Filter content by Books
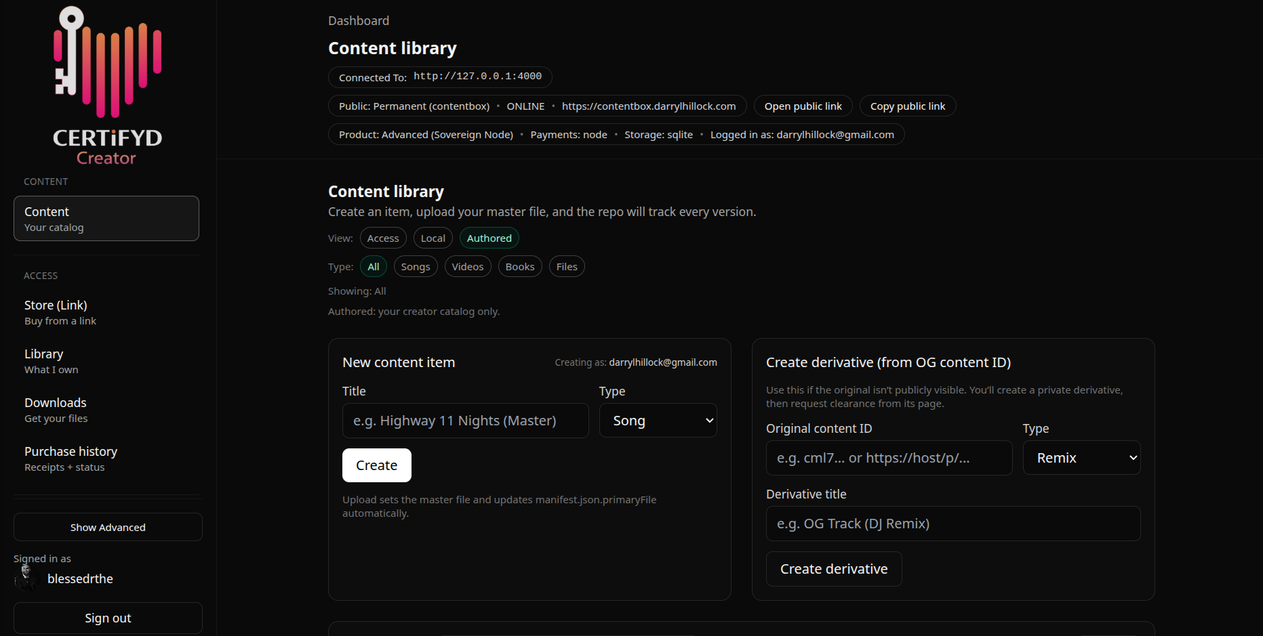The image size is (1263, 636). click(519, 266)
